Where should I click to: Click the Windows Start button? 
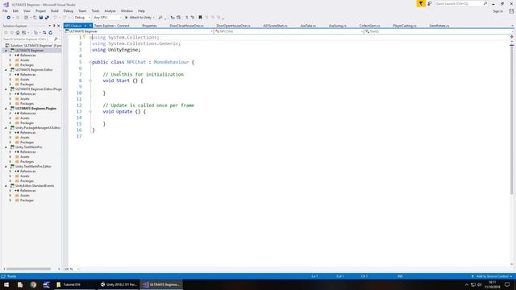[6, 284]
